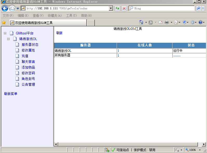The height and width of the screenshot is (153, 207).
Task: Open the 收藏夹(A) menu
Action: tap(55, 16)
